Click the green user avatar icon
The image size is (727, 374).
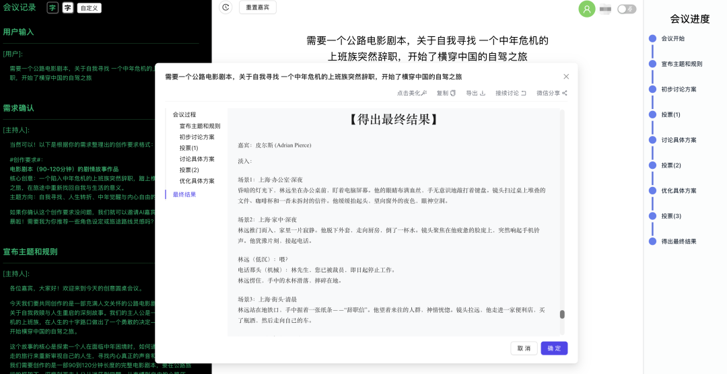(x=587, y=9)
